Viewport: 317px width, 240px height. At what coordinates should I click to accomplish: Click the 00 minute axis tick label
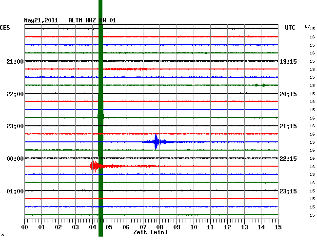pyautogui.click(x=25, y=227)
